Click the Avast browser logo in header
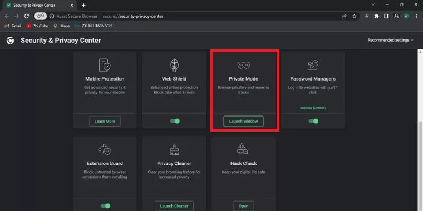 [10, 41]
